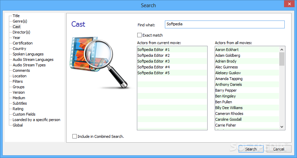The height and width of the screenshot is (158, 297).
Task: Click the Find what input field
Action: pos(225,25)
